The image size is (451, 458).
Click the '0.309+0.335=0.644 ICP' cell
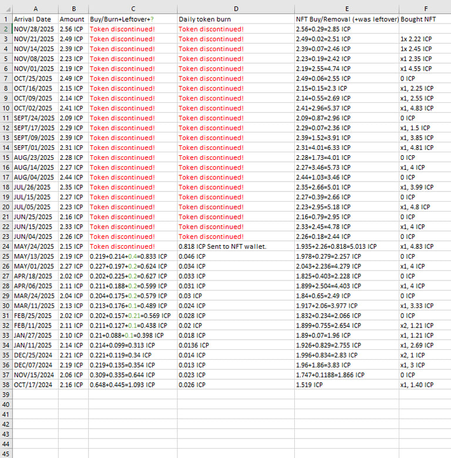click(133, 375)
